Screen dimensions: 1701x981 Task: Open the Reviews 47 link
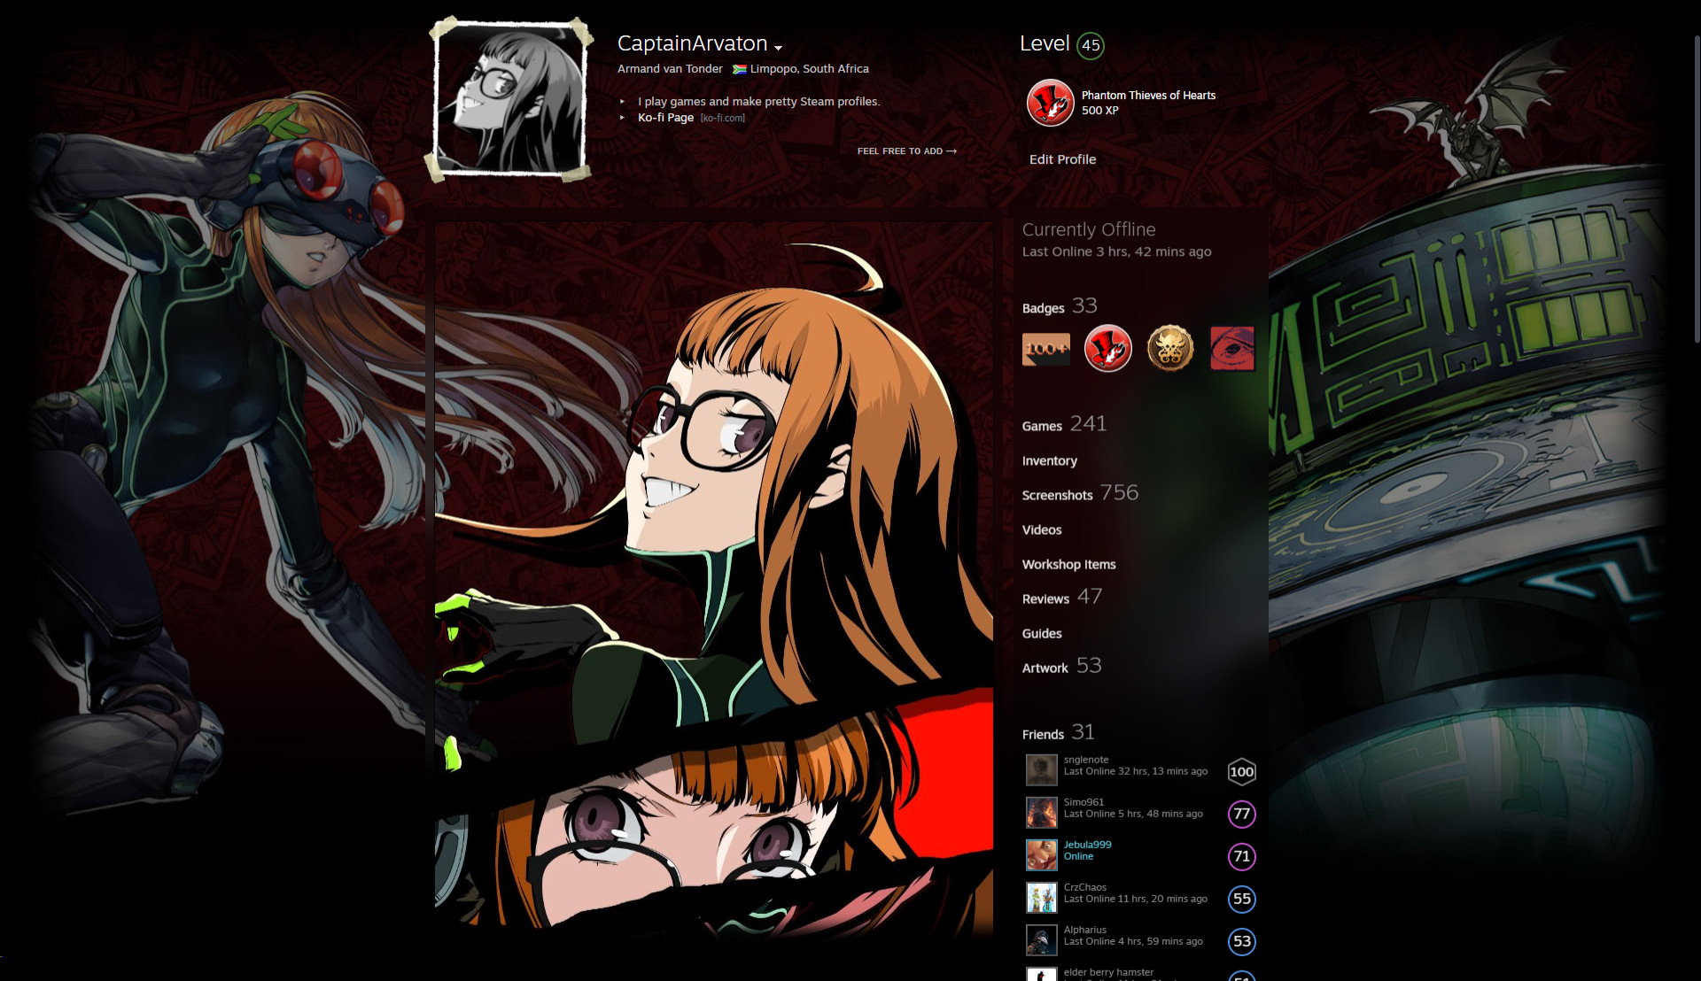(x=1062, y=597)
